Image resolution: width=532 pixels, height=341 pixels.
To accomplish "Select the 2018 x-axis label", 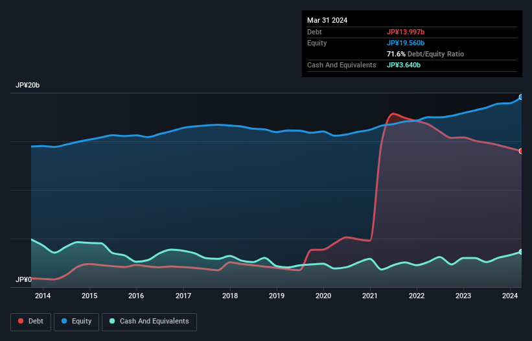I will click(x=230, y=296).
